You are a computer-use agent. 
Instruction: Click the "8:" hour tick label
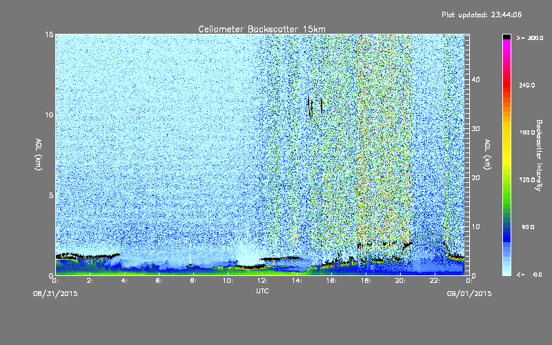(194, 281)
